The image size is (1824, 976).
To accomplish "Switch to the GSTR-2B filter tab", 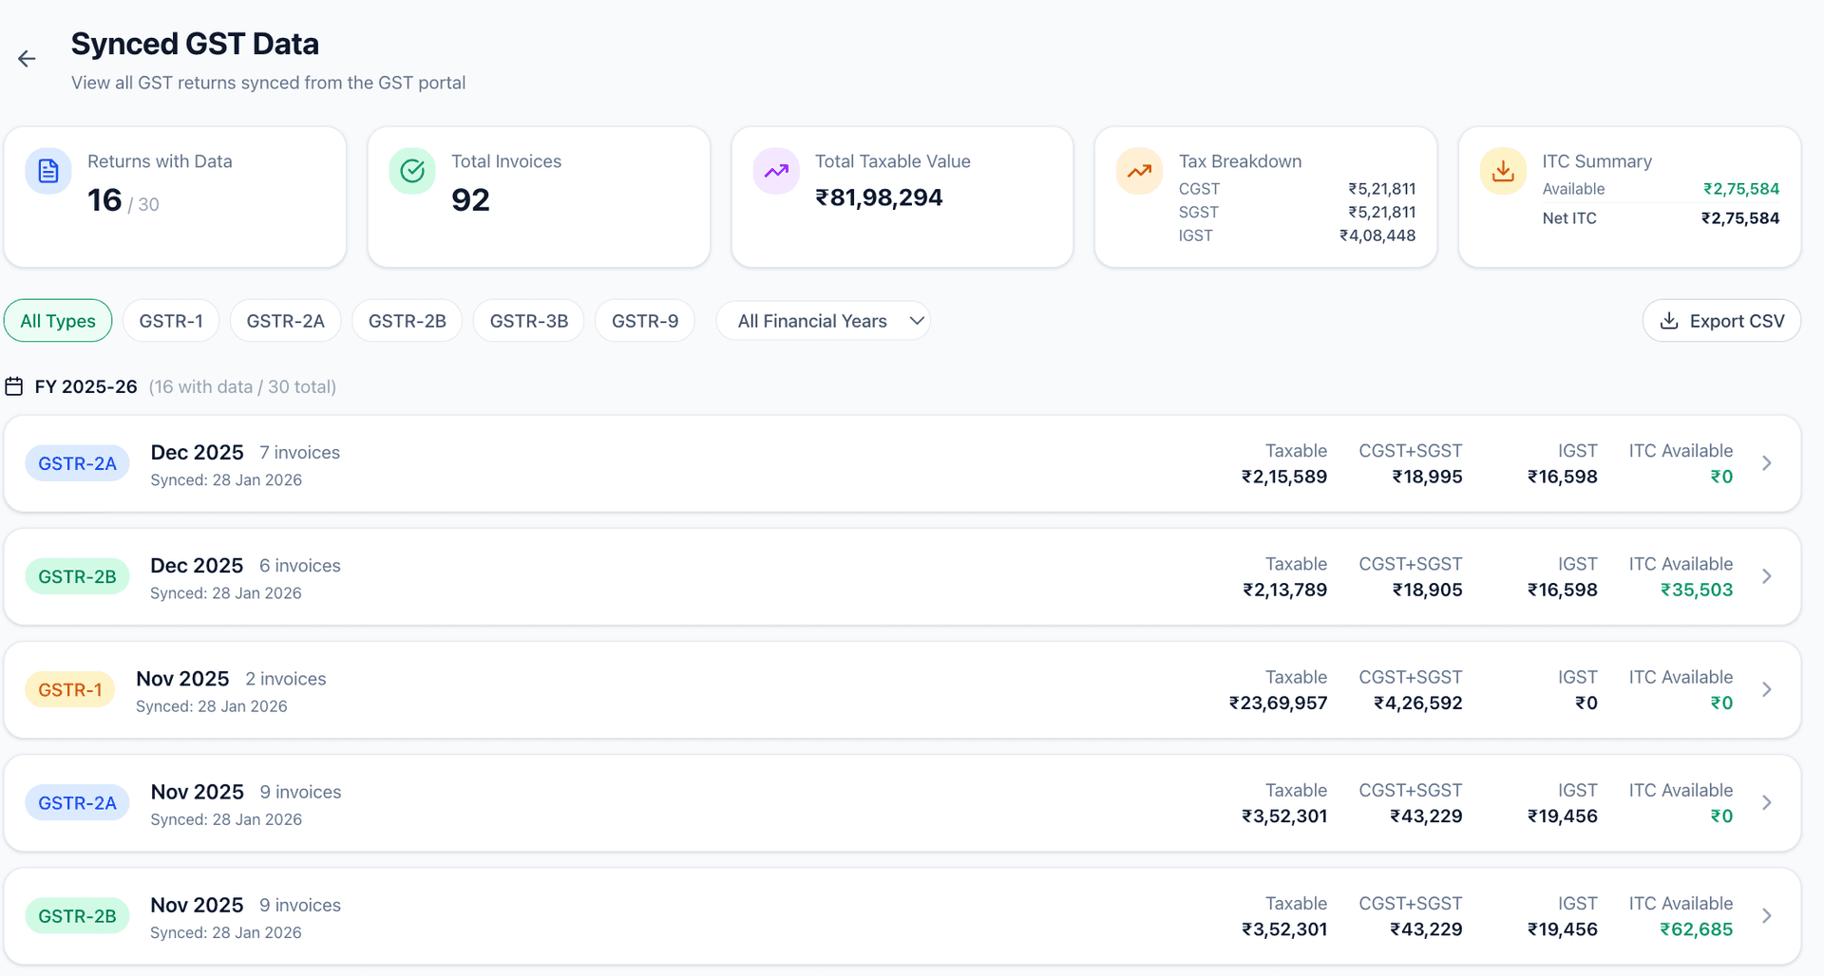I will coord(407,321).
